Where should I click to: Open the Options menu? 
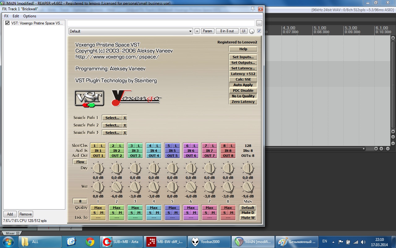click(30, 16)
